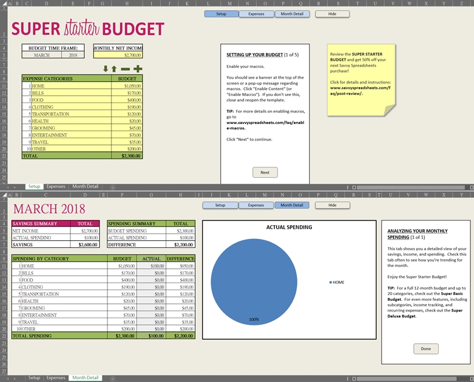Open the Setup sheet tab in the bottom window

pyautogui.click(x=34, y=378)
